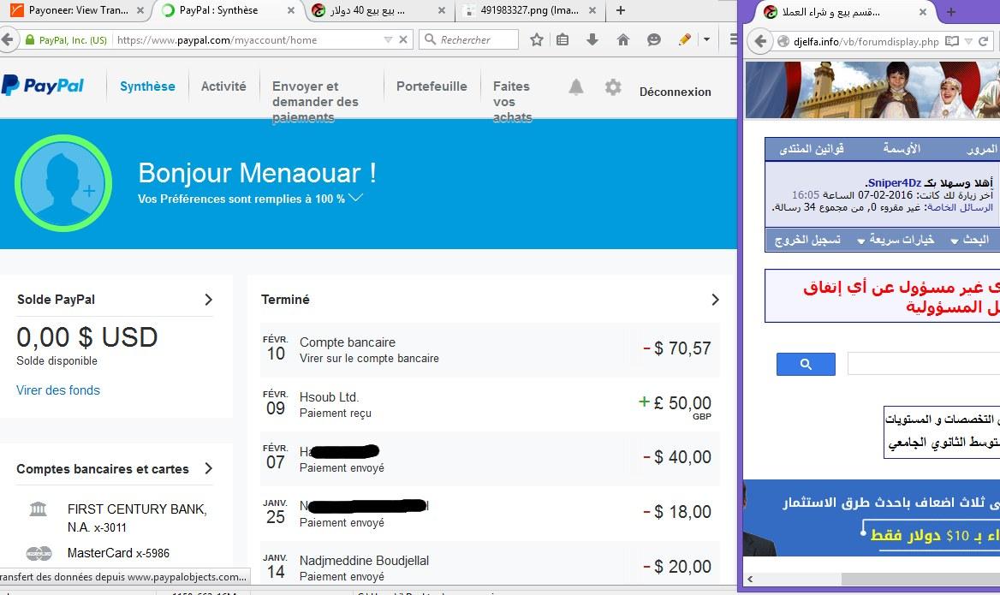Open the Activité menu item
The width and height of the screenshot is (1000, 595).
click(223, 86)
